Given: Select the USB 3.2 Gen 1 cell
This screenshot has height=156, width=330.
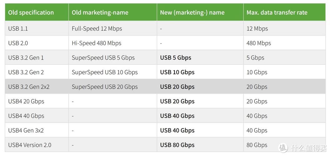Looking at the screenshot, I should pyautogui.click(x=37, y=58).
